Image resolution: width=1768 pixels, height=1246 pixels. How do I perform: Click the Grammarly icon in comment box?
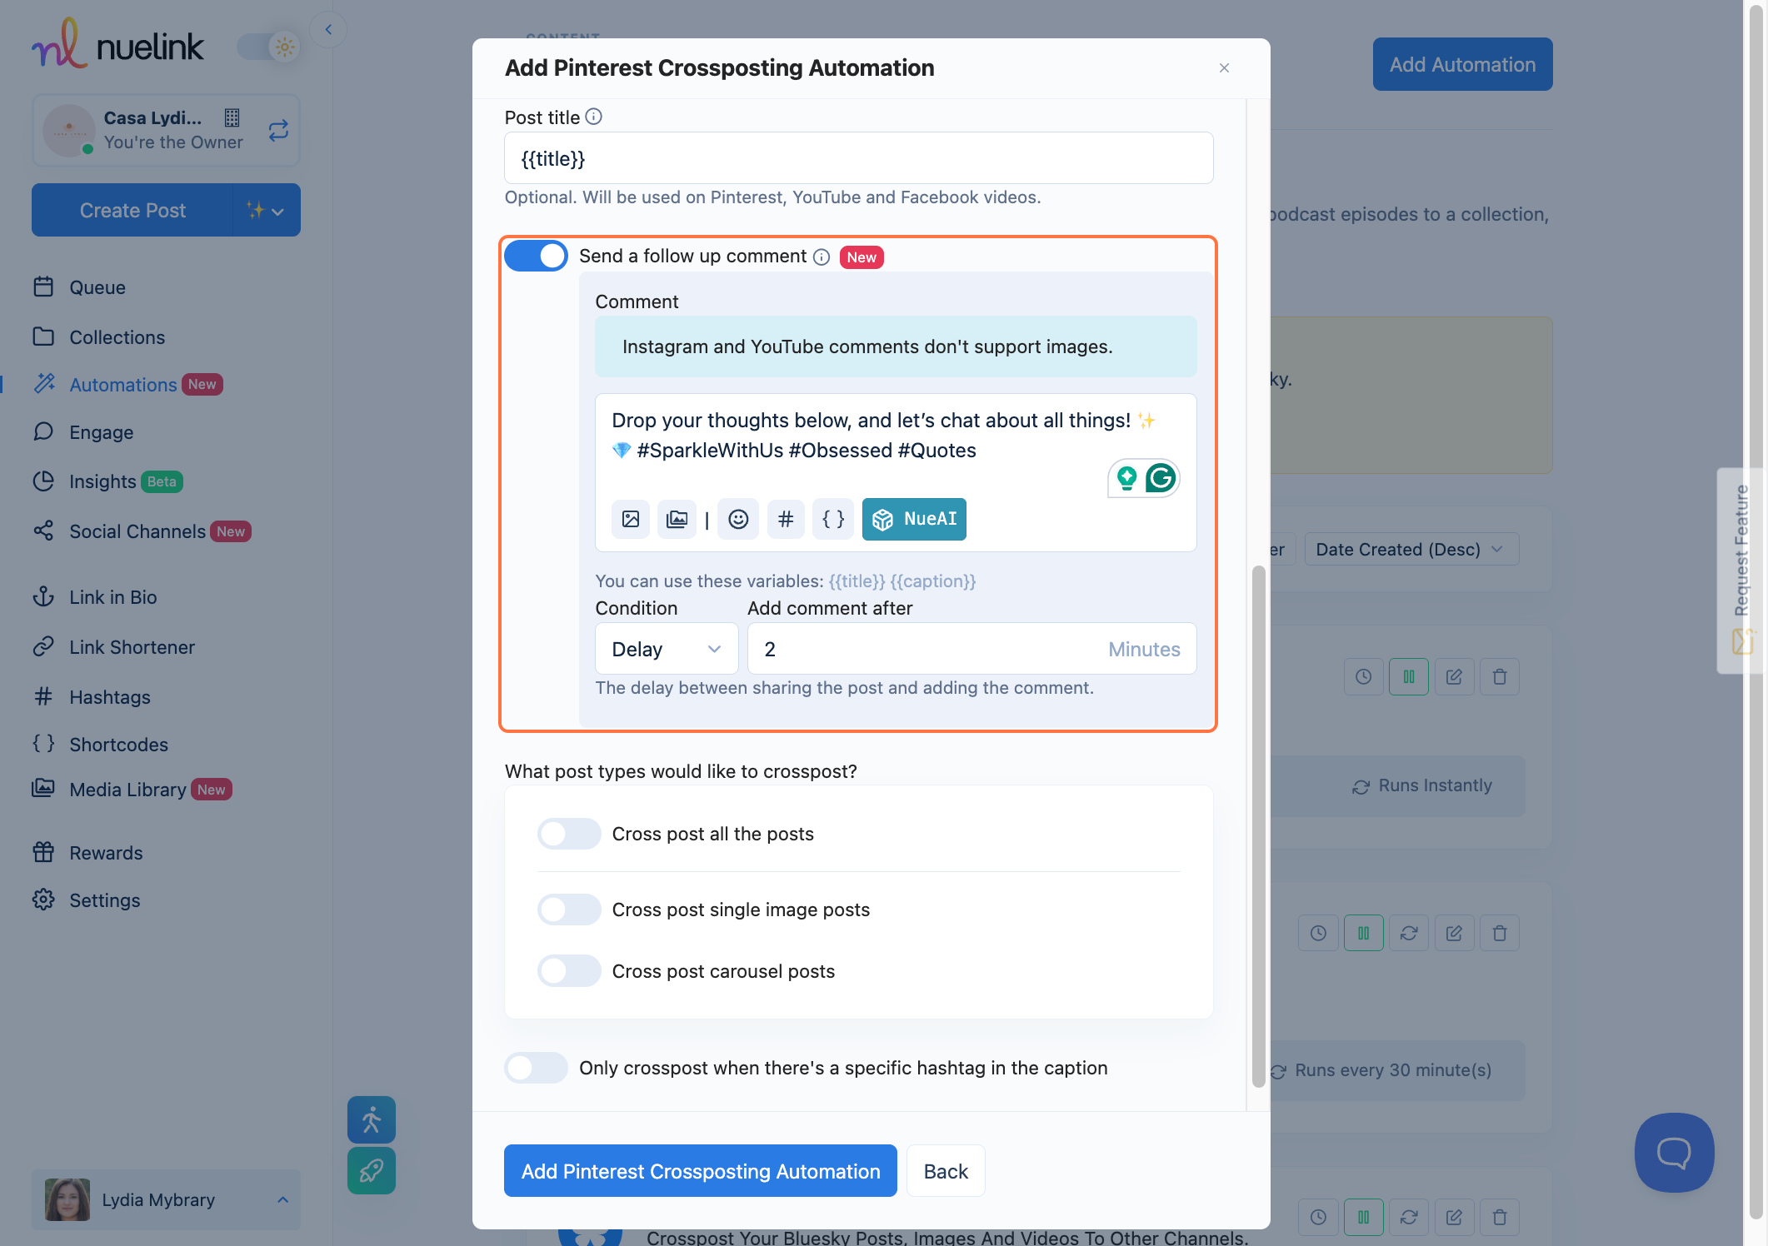click(x=1160, y=478)
